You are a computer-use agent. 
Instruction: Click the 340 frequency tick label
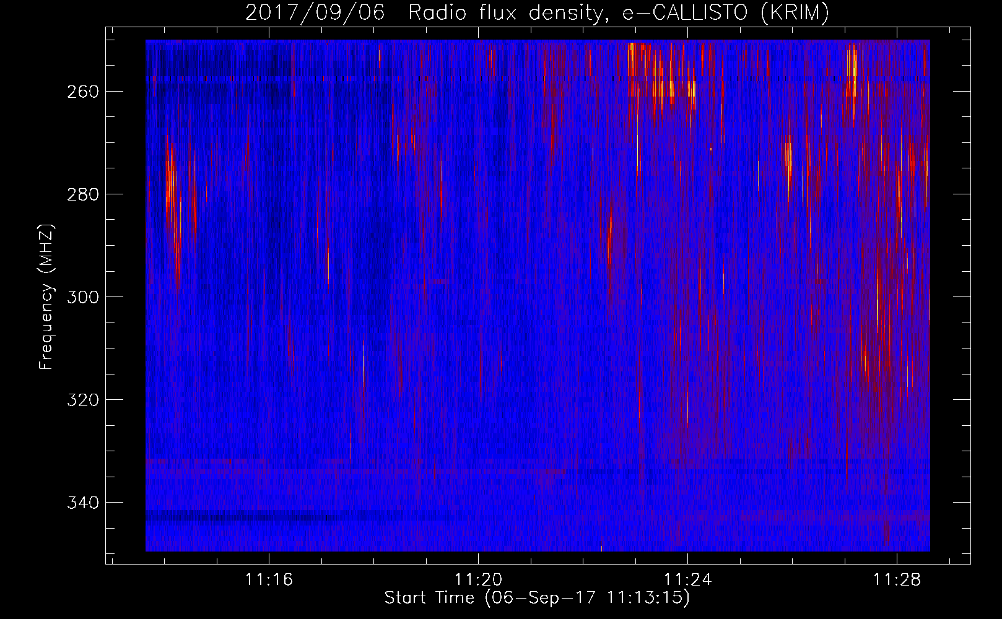click(82, 503)
